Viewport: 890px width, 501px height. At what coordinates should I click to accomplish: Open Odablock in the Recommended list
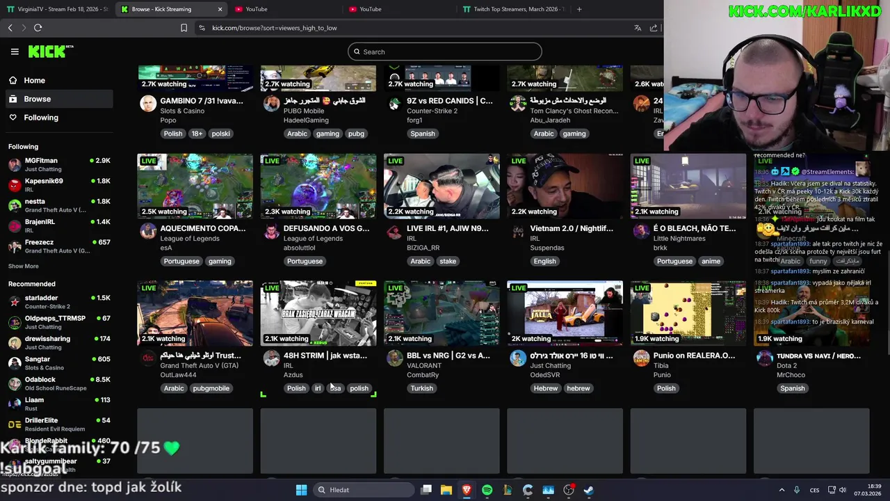click(x=59, y=383)
